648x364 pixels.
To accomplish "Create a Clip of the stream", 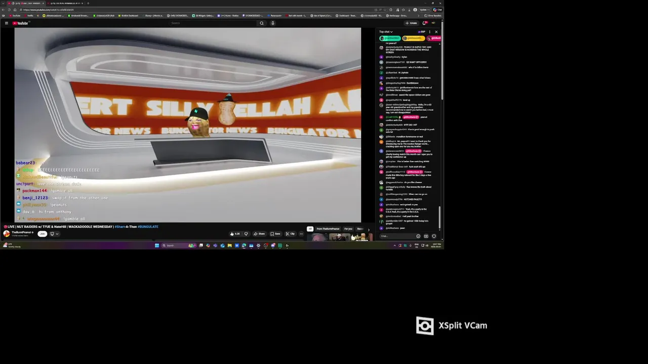I will pos(290,234).
